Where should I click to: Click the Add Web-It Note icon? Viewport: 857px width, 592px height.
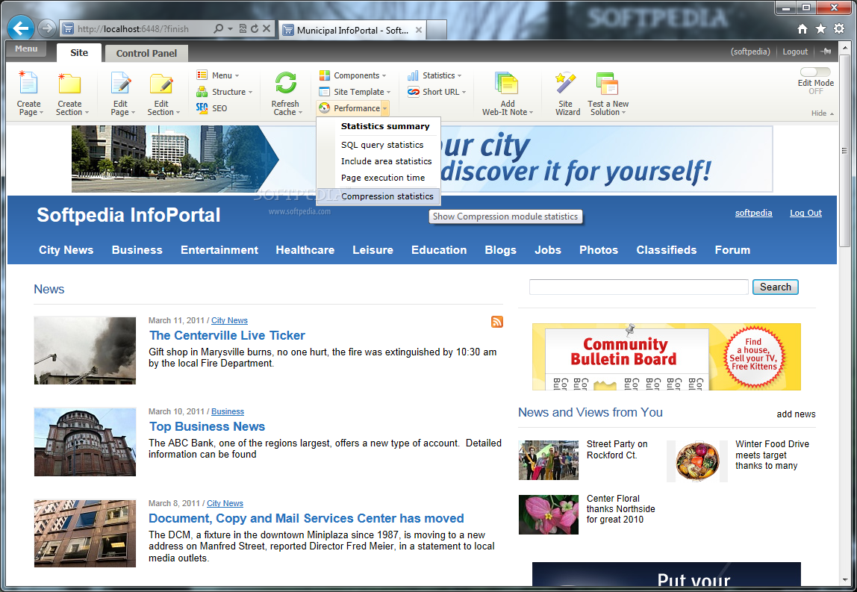(507, 84)
